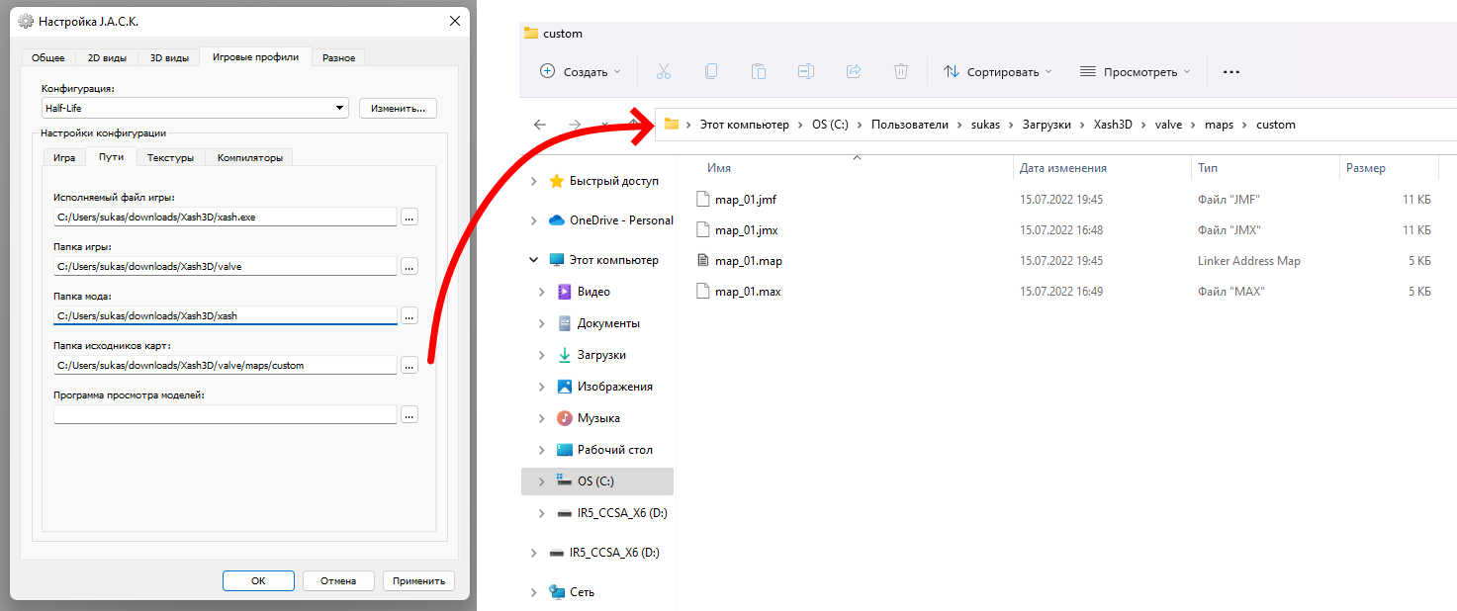The height and width of the screenshot is (611, 1457).
Task: Click the Delete trash bin icon
Action: point(901,71)
